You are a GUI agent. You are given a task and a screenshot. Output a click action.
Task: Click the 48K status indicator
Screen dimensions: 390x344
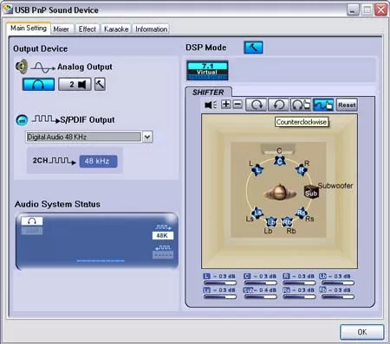pos(163,236)
